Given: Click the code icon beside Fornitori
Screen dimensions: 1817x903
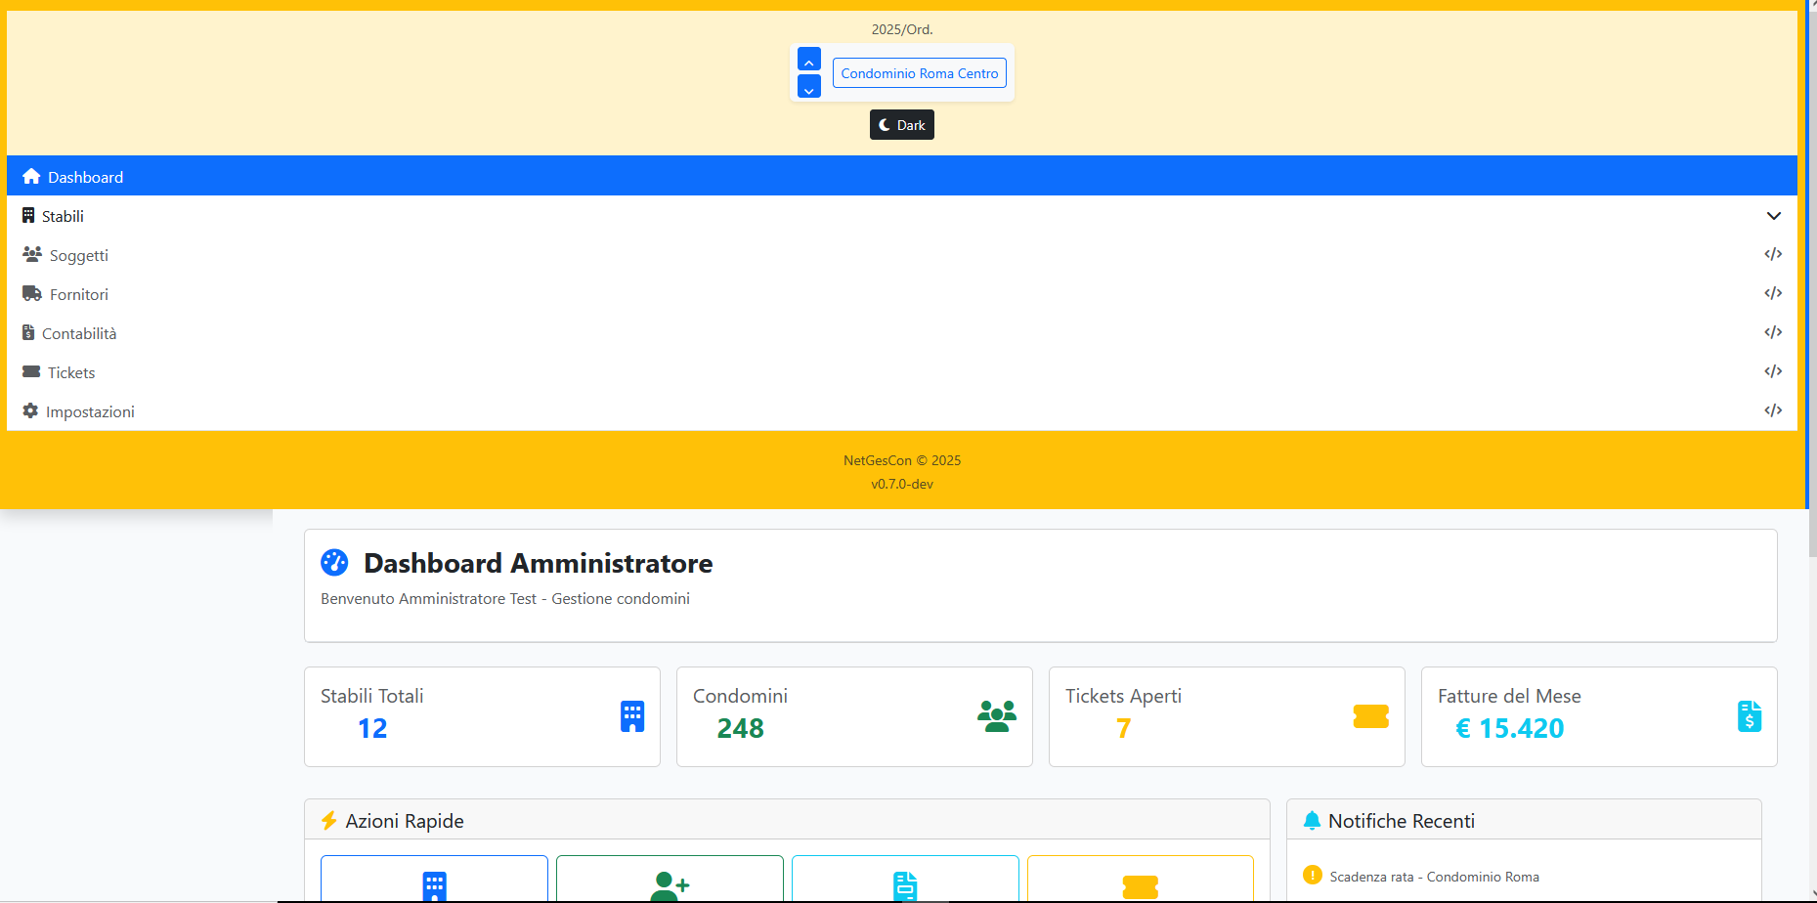Looking at the screenshot, I should point(1773,293).
